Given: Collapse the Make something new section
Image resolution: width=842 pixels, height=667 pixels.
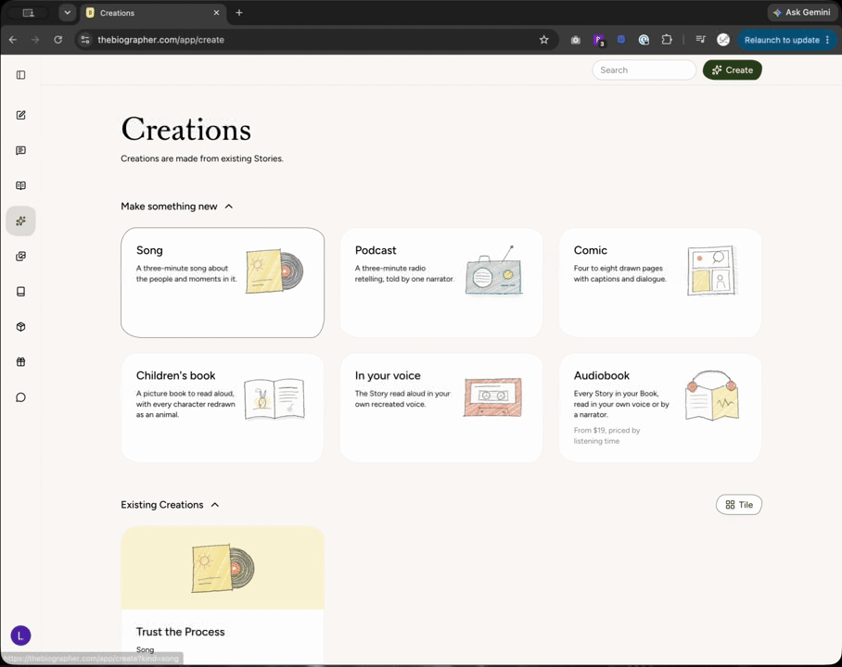Looking at the screenshot, I should tap(177, 207).
